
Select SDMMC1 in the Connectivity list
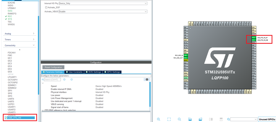pos(12,85)
